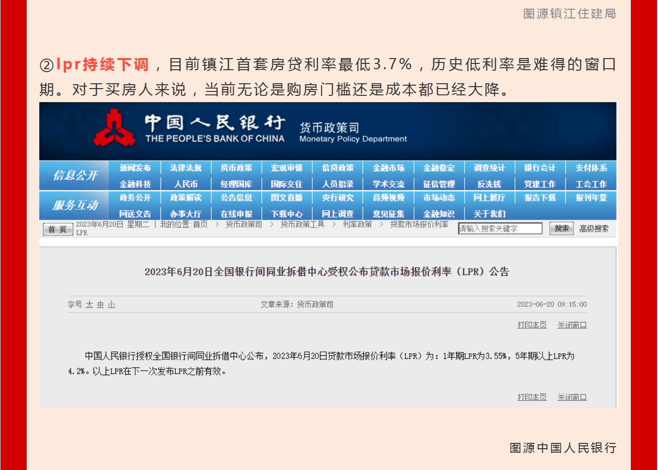Set font size to 小 (small)
Viewport: 658px width, 470px height.
point(112,304)
